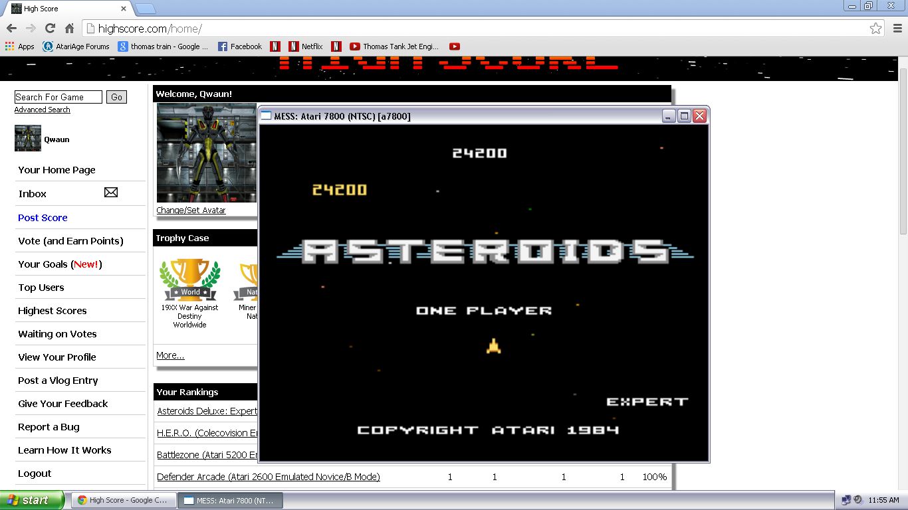The width and height of the screenshot is (908, 510).
Task: Click the small Qwaun avatar in sidebar
Action: pyautogui.click(x=28, y=138)
